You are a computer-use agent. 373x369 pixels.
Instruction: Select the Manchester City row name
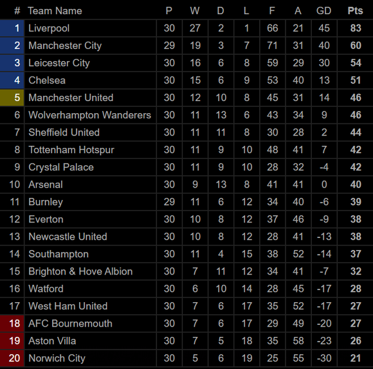[x=65, y=46]
